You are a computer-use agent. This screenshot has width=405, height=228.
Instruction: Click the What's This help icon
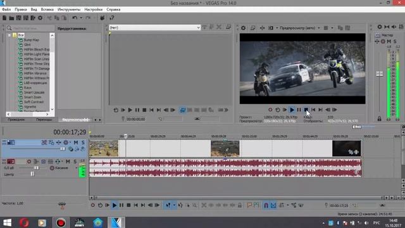tap(112, 18)
